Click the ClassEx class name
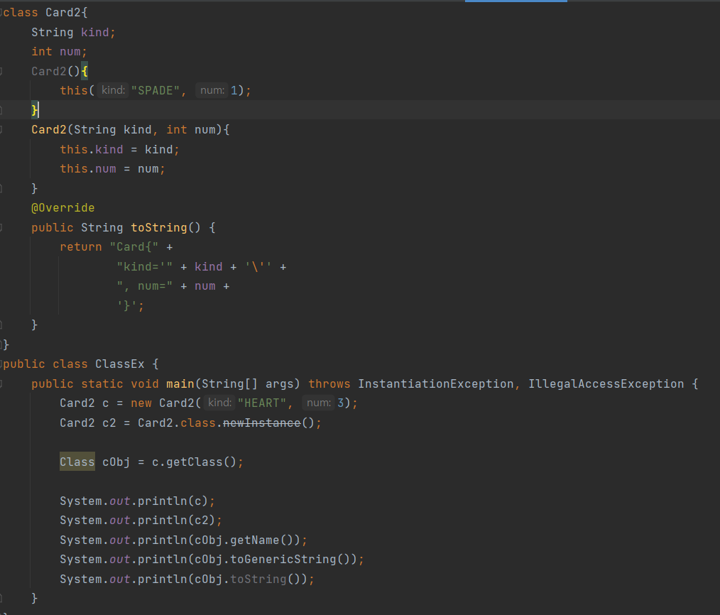 (119, 364)
